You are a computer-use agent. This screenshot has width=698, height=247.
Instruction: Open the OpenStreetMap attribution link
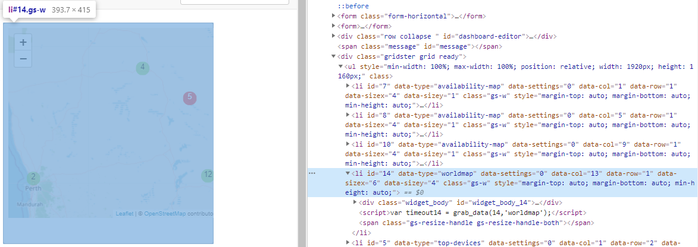[165, 214]
